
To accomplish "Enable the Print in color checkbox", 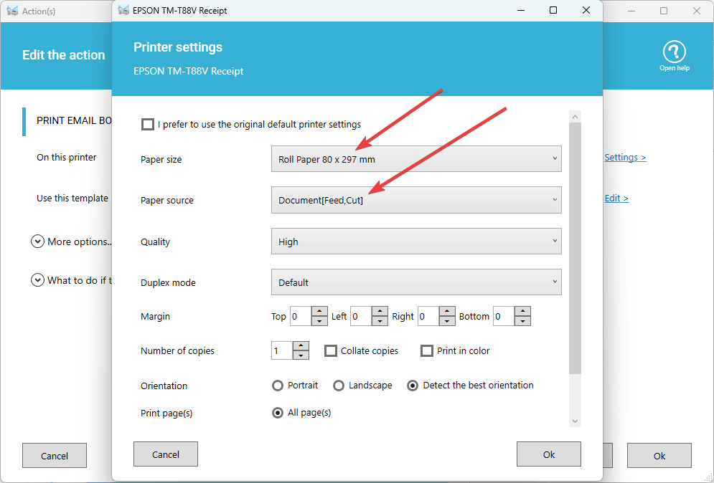I will 427,350.
